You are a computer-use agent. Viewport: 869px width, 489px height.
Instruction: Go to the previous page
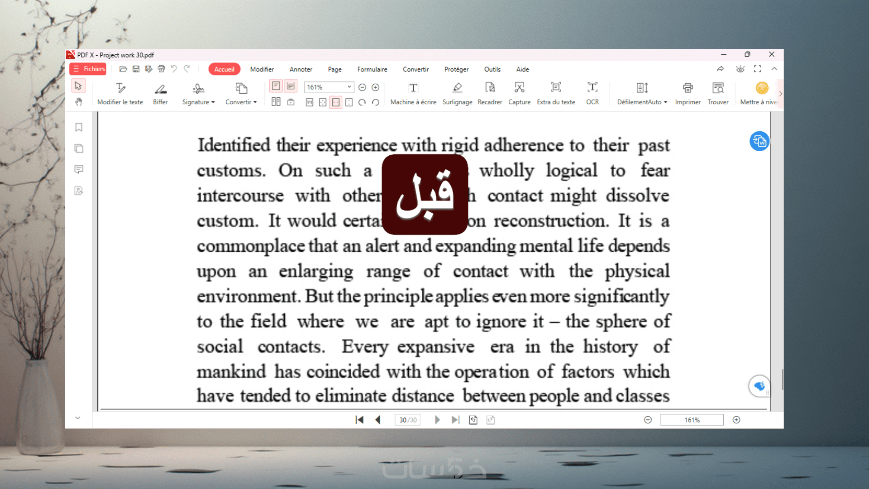click(x=378, y=420)
